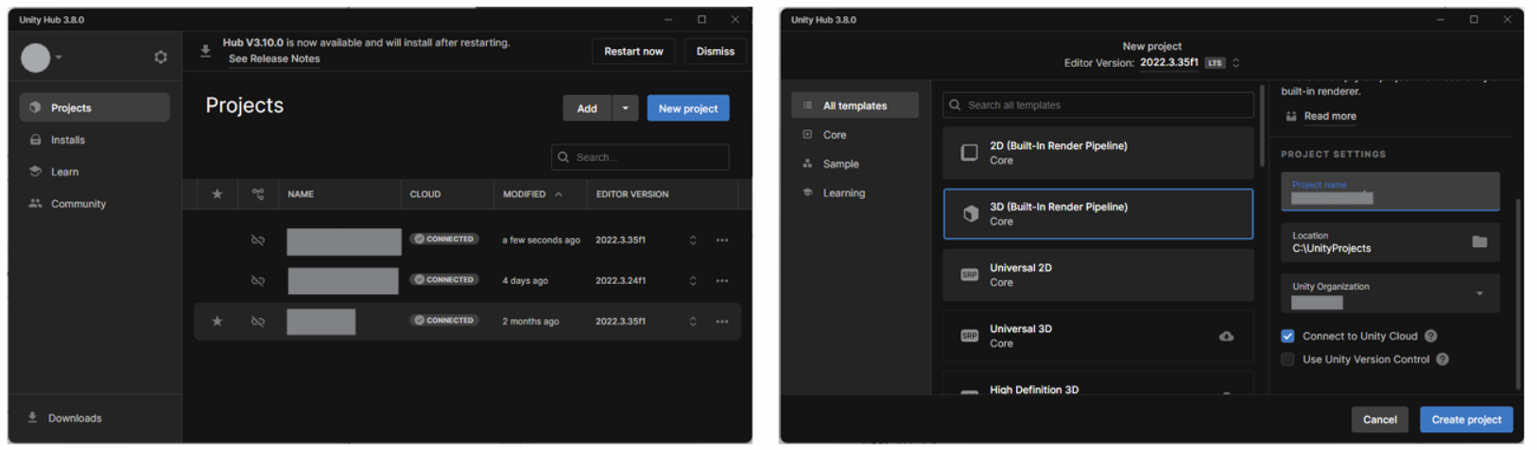Cancel the new project dialog

click(1380, 420)
